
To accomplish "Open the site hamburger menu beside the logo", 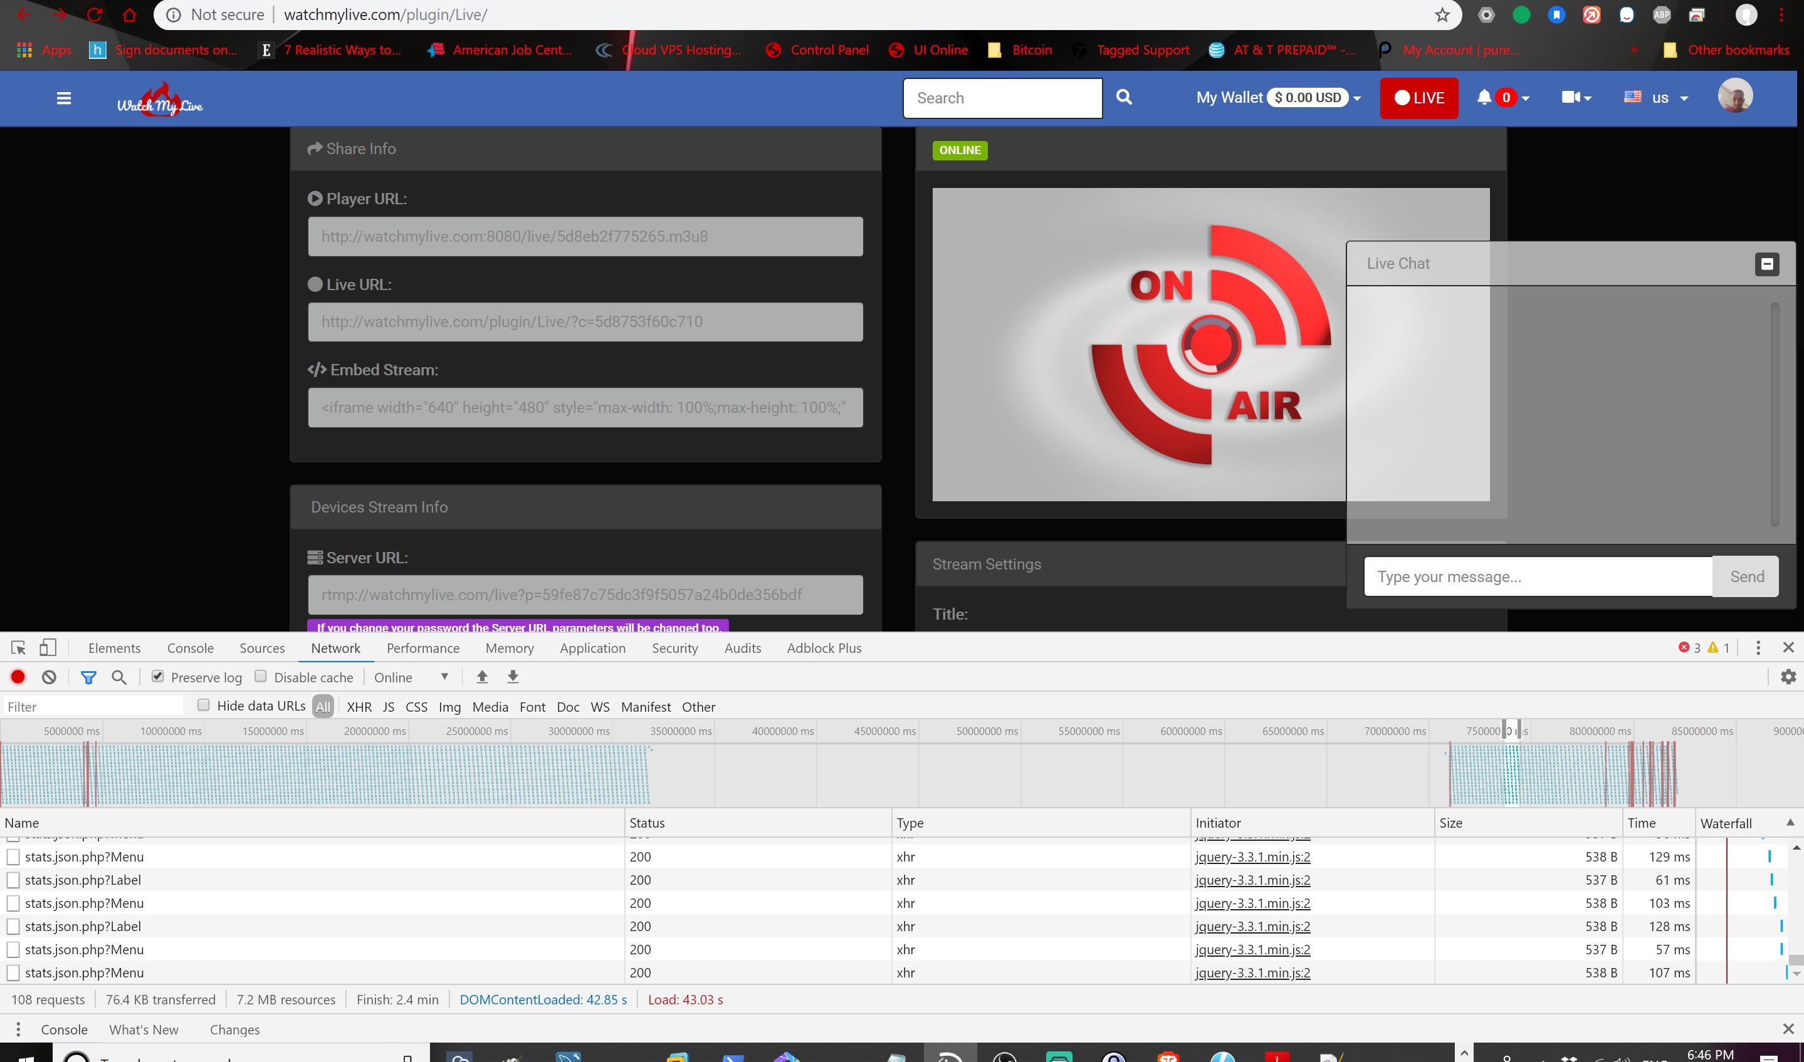I will (x=63, y=98).
